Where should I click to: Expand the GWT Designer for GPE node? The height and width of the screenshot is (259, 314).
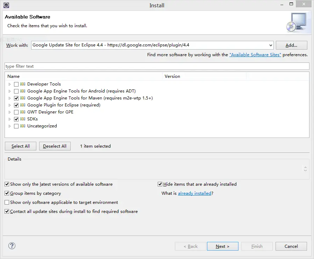click(x=9, y=112)
